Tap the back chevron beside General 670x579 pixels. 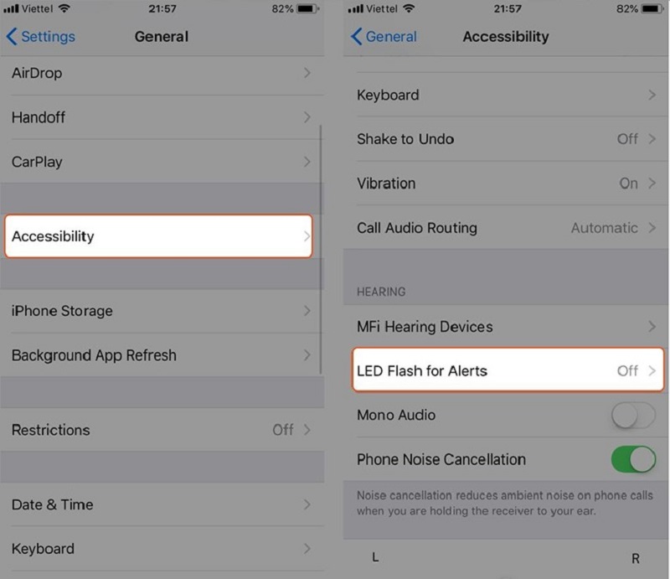(356, 37)
